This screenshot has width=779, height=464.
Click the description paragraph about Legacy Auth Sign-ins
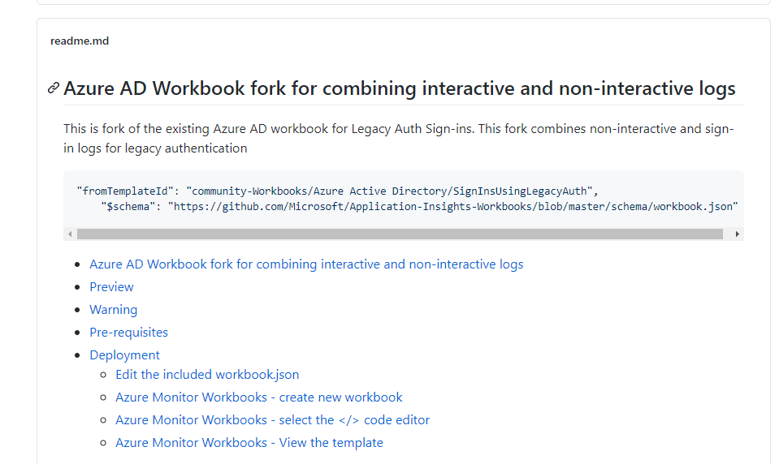click(398, 139)
